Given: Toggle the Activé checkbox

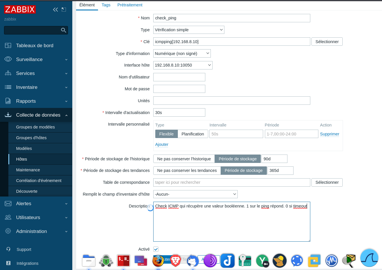Looking at the screenshot, I should coord(156,249).
